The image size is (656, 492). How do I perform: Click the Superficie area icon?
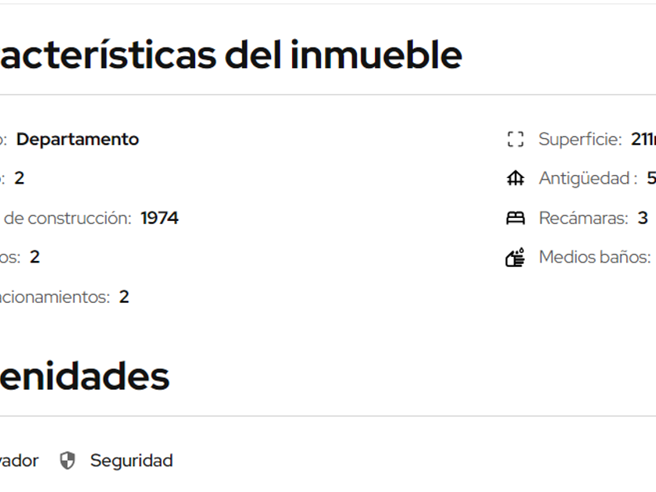click(515, 140)
